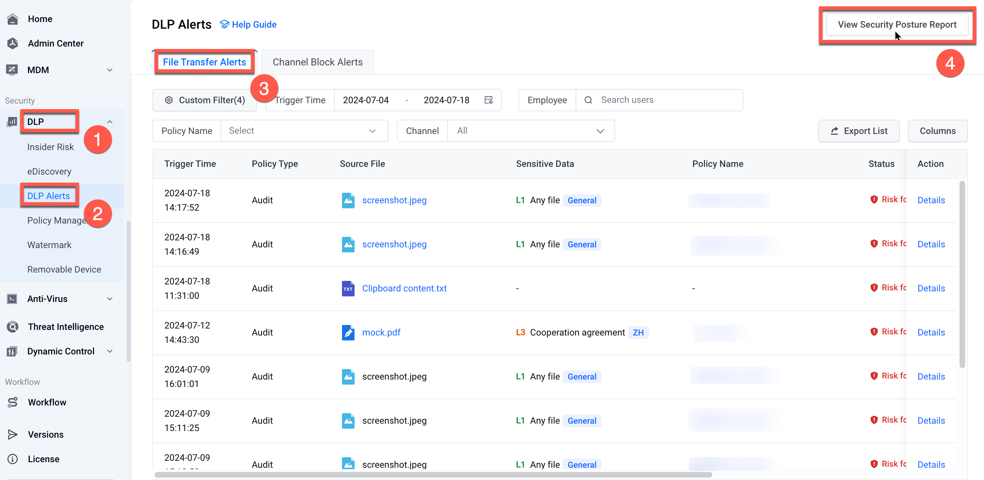Click the image file icon in the 15:11:25 row
This screenshot has width=984, height=480.
348,421
